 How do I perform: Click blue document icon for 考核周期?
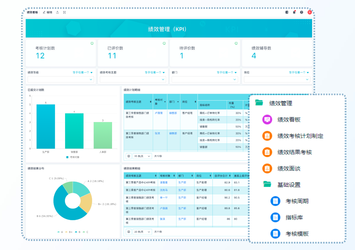click(x=275, y=201)
